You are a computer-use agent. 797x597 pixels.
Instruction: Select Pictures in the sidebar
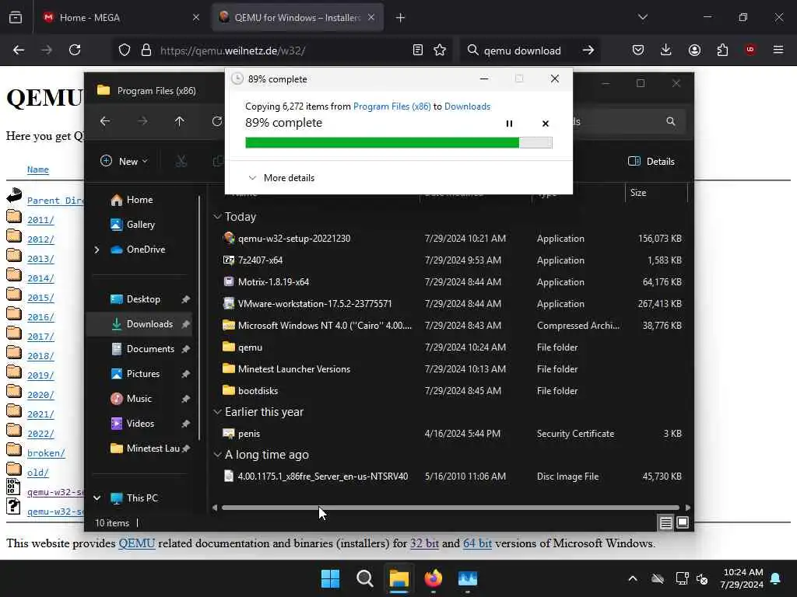[137, 374]
